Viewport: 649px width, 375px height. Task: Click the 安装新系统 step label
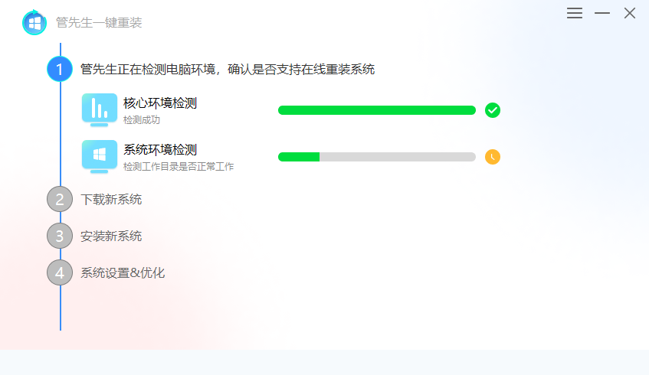[x=111, y=236]
